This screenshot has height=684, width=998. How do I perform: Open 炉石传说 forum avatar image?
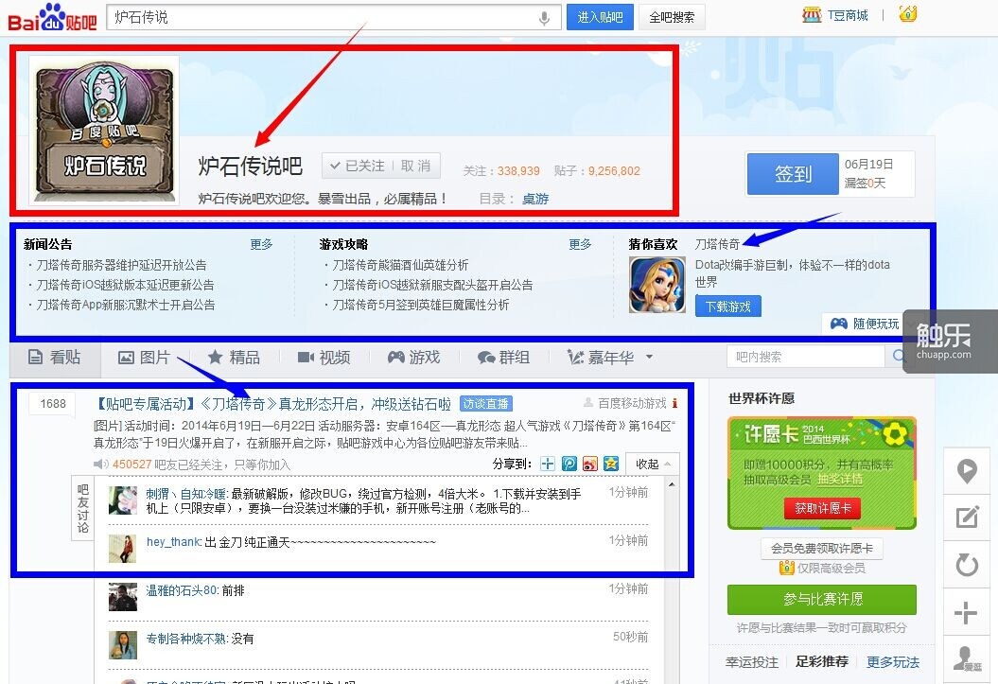tap(104, 130)
